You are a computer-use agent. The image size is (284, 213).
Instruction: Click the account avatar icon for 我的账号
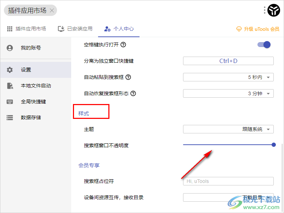point(10,48)
